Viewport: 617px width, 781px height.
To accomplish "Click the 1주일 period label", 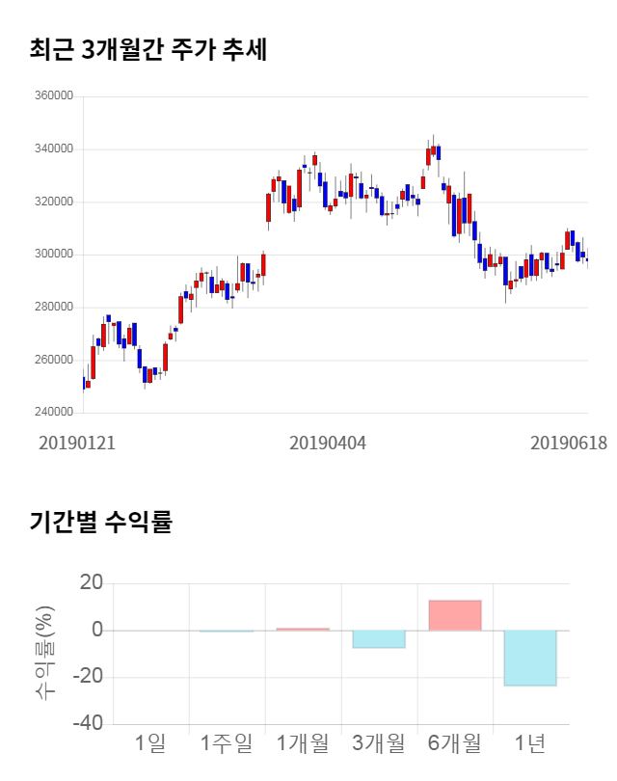I will [227, 743].
